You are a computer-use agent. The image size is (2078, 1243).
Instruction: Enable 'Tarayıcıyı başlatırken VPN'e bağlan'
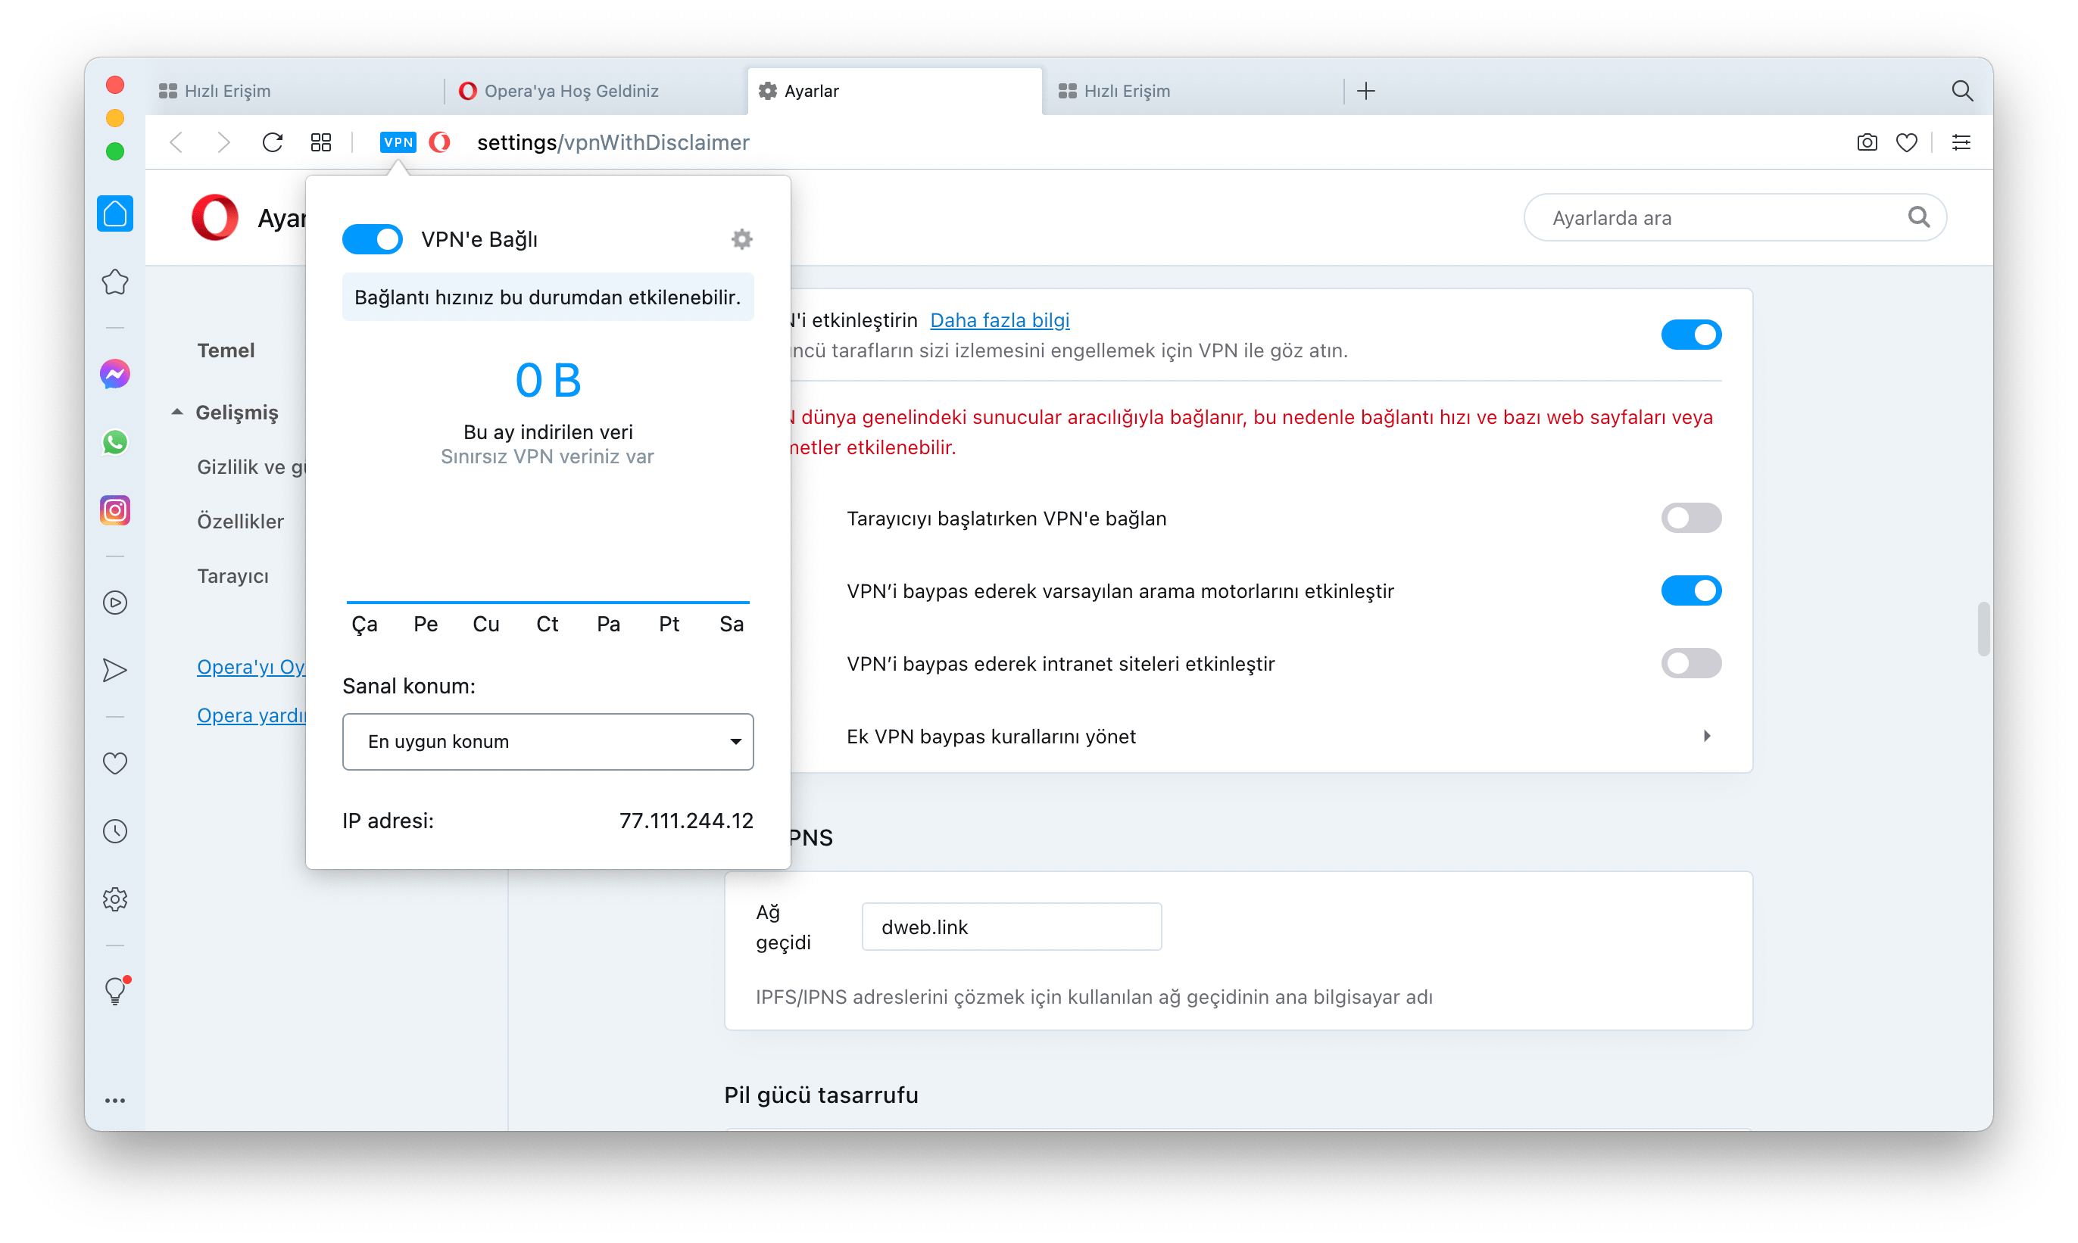(1690, 518)
